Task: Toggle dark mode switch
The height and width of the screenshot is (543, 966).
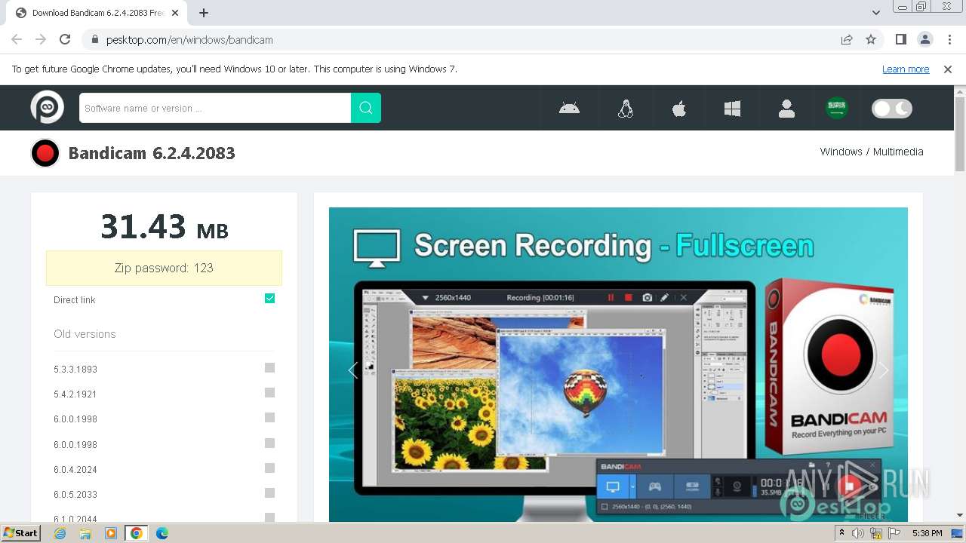Action: click(892, 109)
